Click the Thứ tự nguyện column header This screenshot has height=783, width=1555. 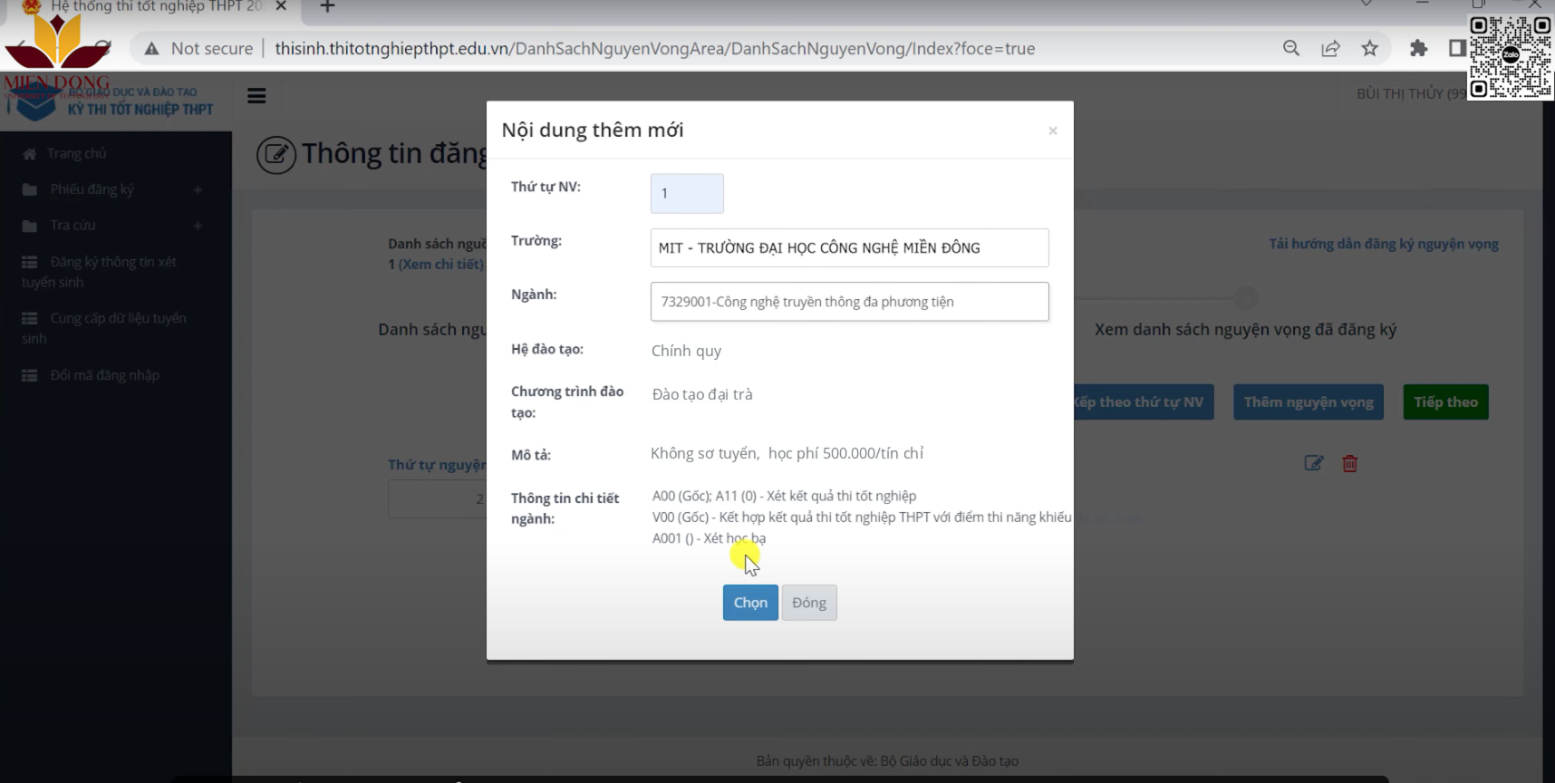437,465
